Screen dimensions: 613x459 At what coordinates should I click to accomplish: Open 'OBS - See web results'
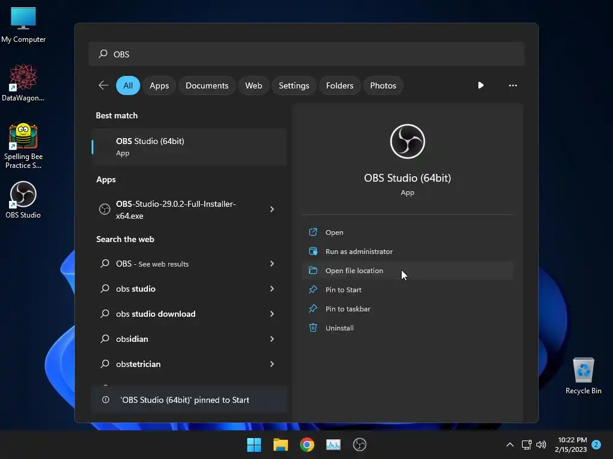[189, 264]
